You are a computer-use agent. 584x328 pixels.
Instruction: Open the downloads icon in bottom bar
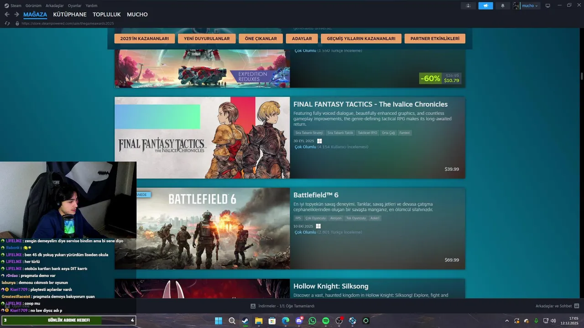pos(253,306)
